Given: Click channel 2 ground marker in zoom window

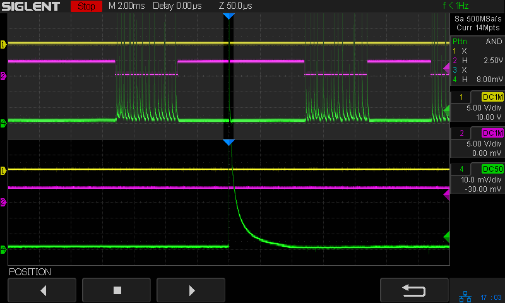Looking at the screenshot, I should (3, 202).
